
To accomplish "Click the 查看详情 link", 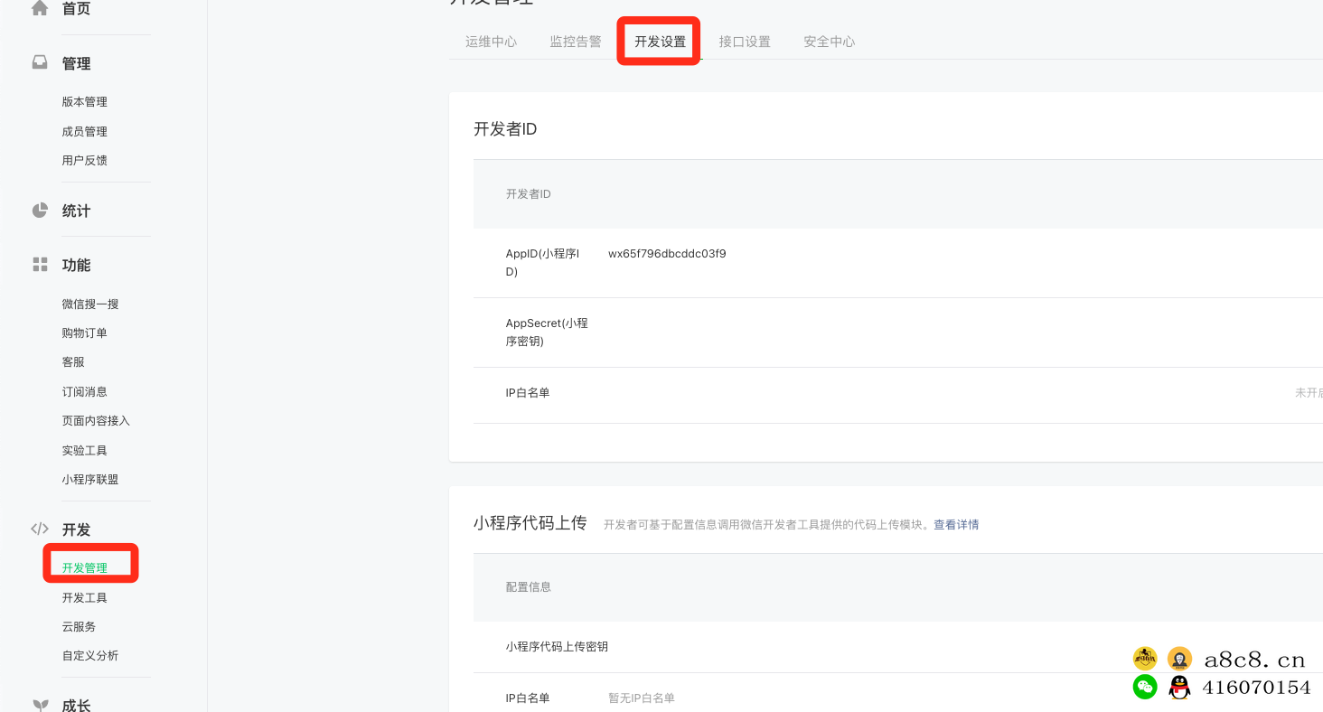I will [956, 525].
